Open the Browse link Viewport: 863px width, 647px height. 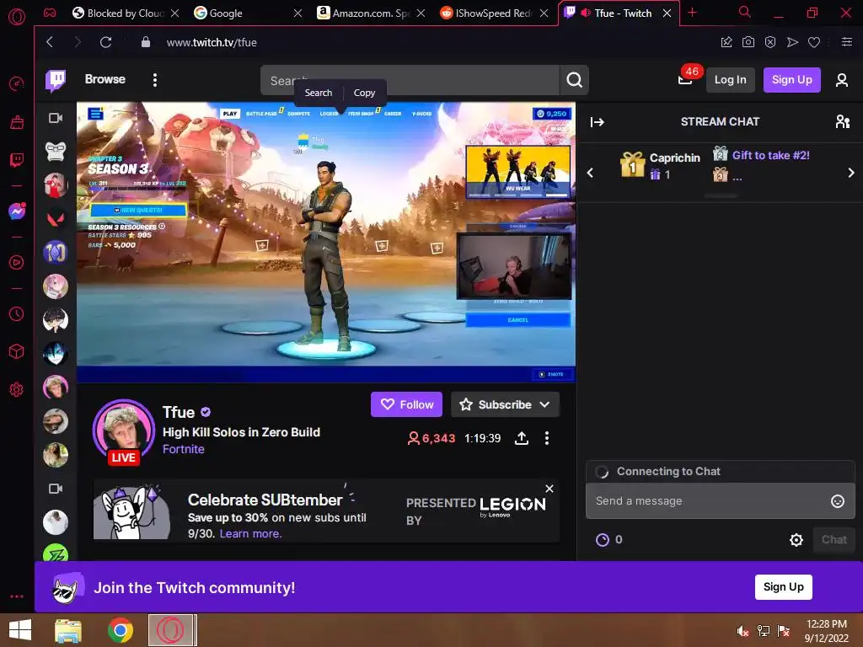[x=105, y=79]
